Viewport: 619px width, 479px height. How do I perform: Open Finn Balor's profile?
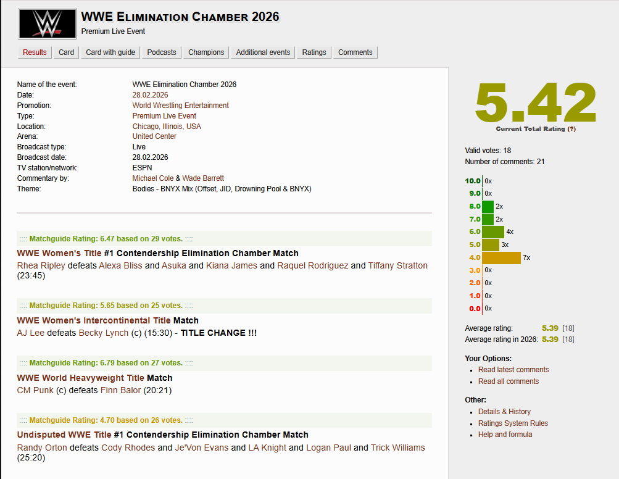pos(120,390)
